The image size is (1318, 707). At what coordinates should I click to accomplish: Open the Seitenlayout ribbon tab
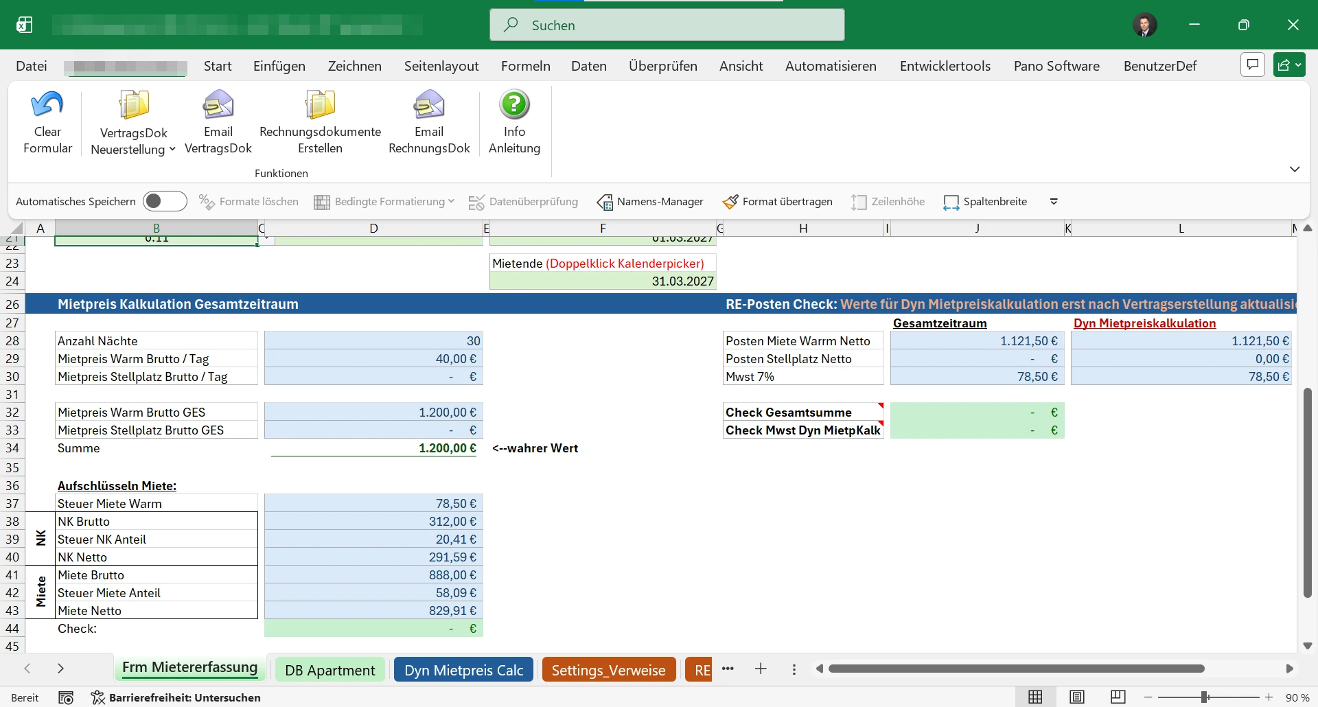click(x=441, y=66)
